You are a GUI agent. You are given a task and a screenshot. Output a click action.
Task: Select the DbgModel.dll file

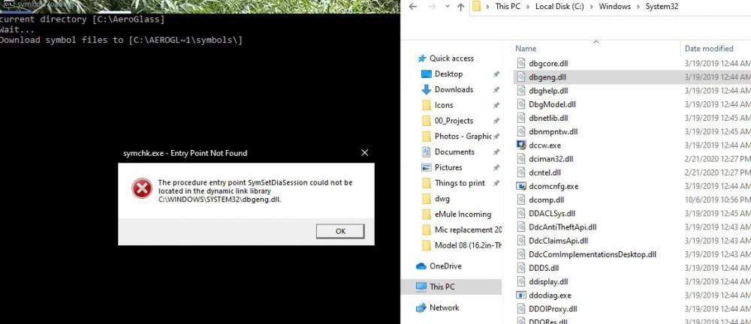pyautogui.click(x=552, y=103)
